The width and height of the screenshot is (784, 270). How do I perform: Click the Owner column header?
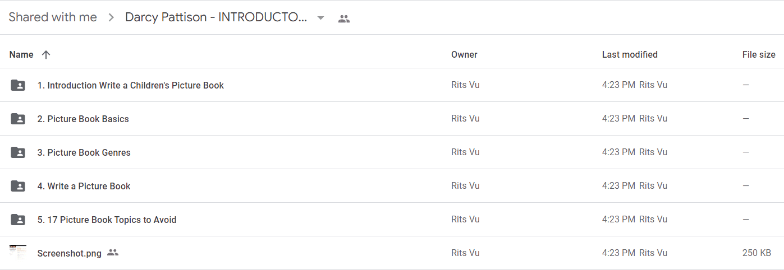coord(464,54)
